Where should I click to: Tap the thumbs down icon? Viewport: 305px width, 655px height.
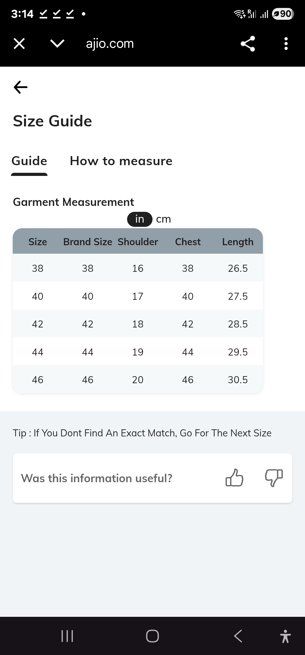click(274, 478)
